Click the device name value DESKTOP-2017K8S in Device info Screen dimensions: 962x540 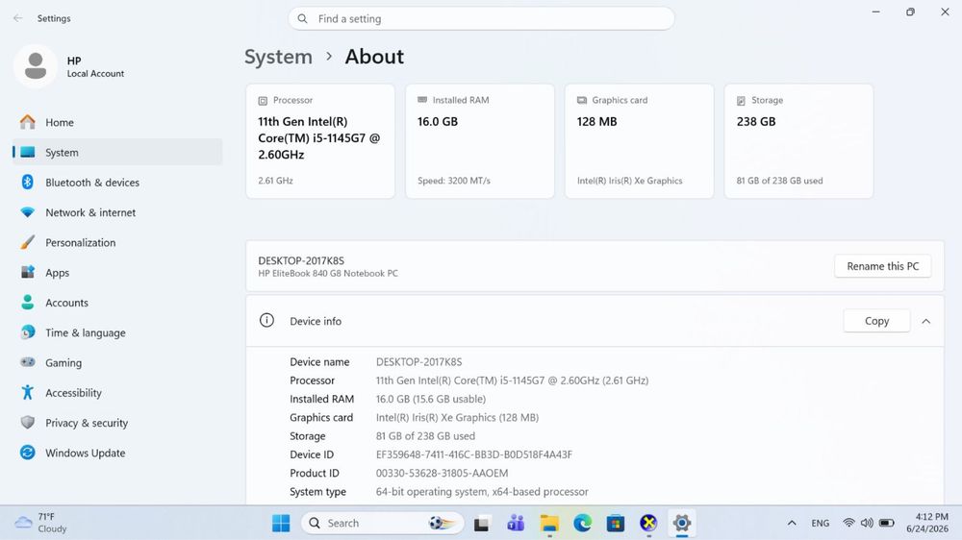click(x=419, y=361)
